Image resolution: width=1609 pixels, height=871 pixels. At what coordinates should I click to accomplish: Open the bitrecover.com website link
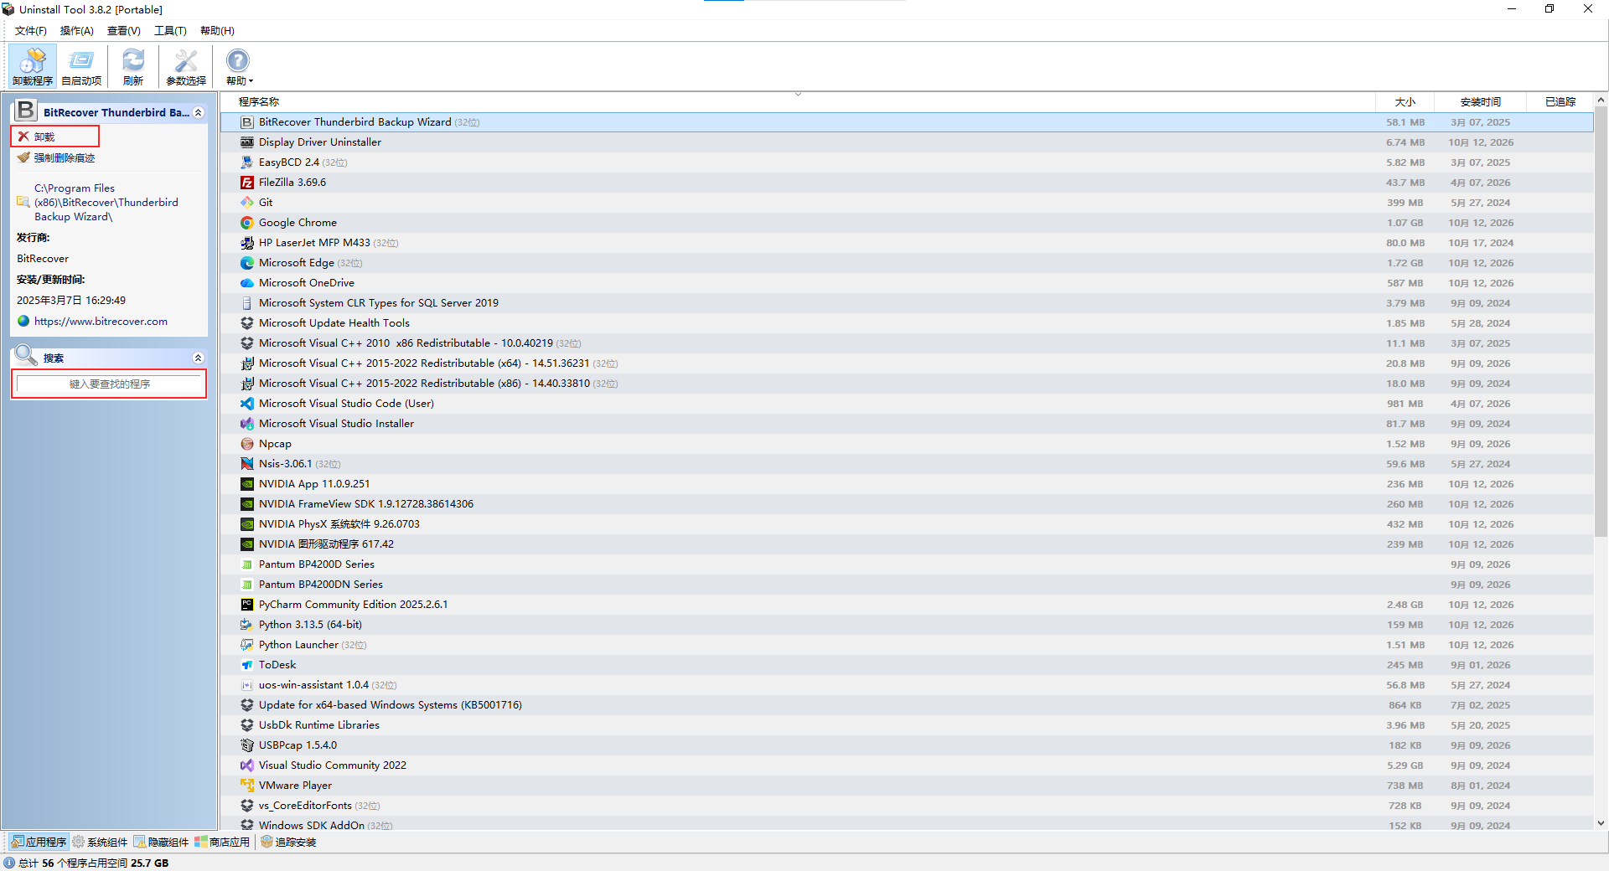101,322
